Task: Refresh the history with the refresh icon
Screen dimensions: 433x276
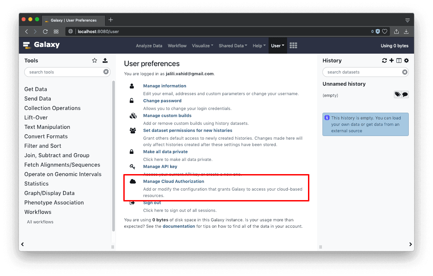Action: (384, 60)
